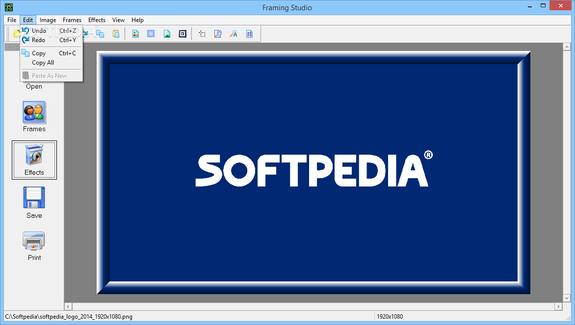Click the toolbar copy icon

[x=100, y=34]
